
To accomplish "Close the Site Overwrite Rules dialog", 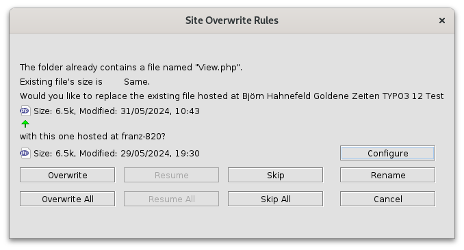I will (x=442, y=20).
